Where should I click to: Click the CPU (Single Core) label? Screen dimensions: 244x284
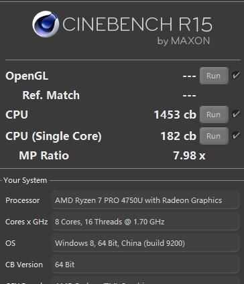54,136
